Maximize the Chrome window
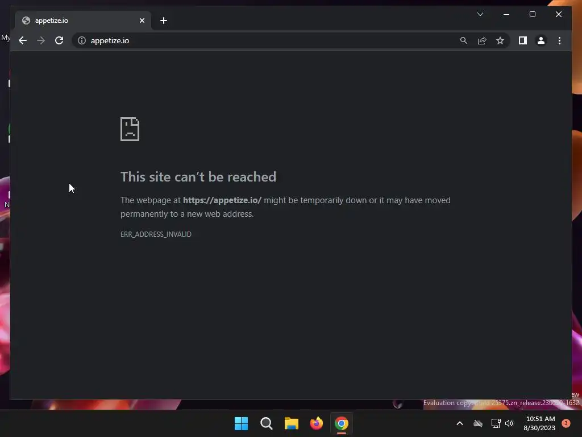The image size is (582, 437). 532,14
